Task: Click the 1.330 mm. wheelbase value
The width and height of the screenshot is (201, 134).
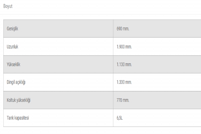Action: tap(124, 82)
